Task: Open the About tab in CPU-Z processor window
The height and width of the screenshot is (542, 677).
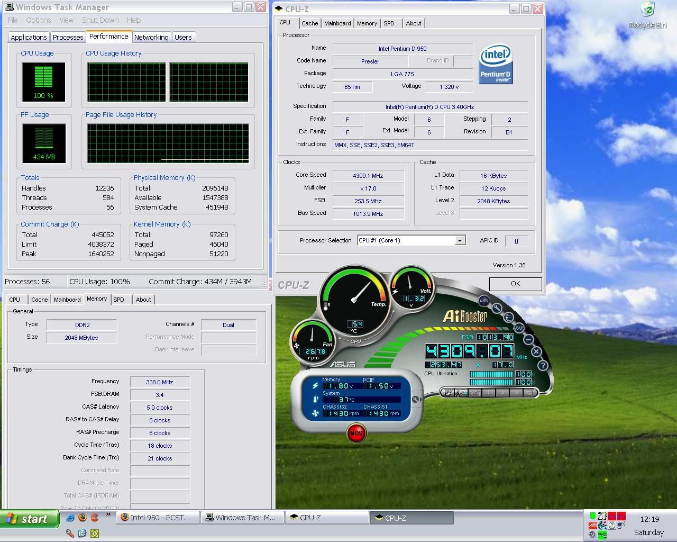Action: click(414, 23)
